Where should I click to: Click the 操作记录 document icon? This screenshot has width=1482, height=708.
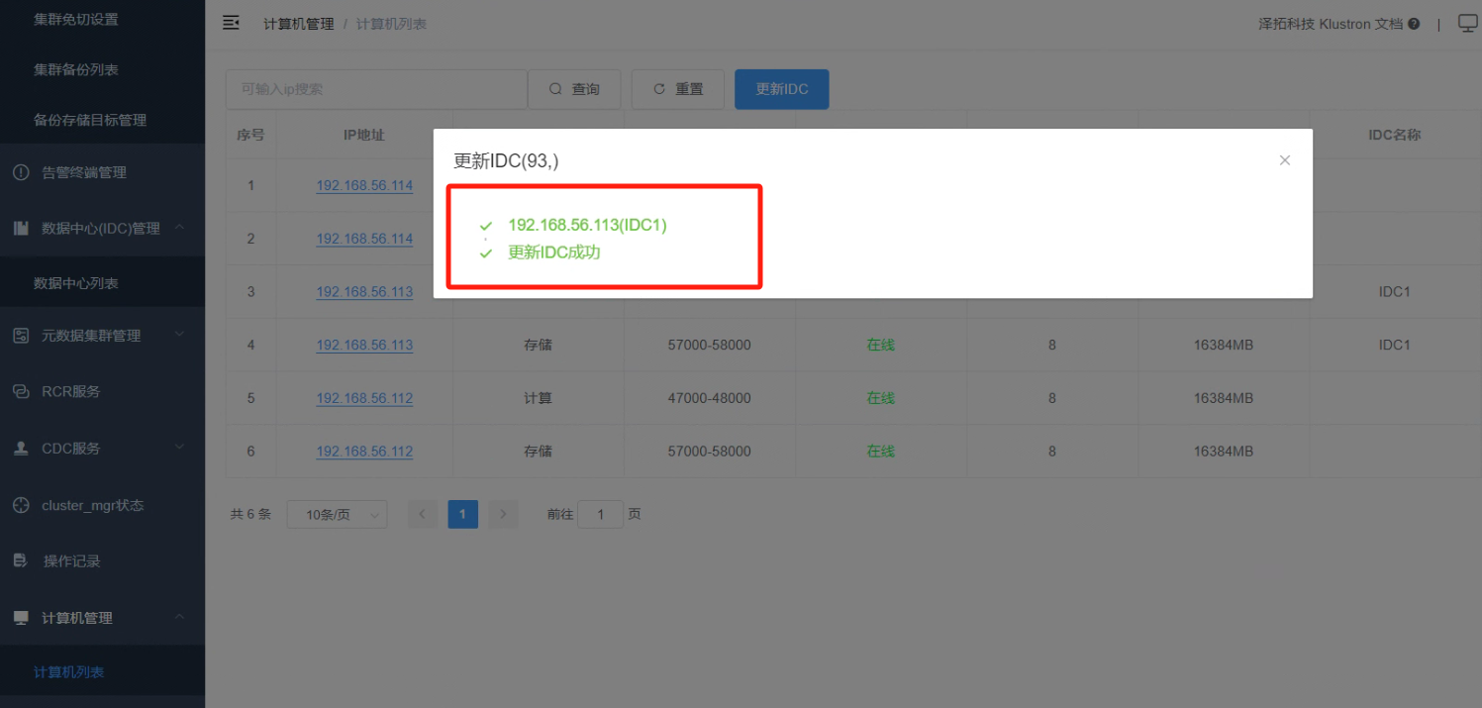click(x=21, y=560)
